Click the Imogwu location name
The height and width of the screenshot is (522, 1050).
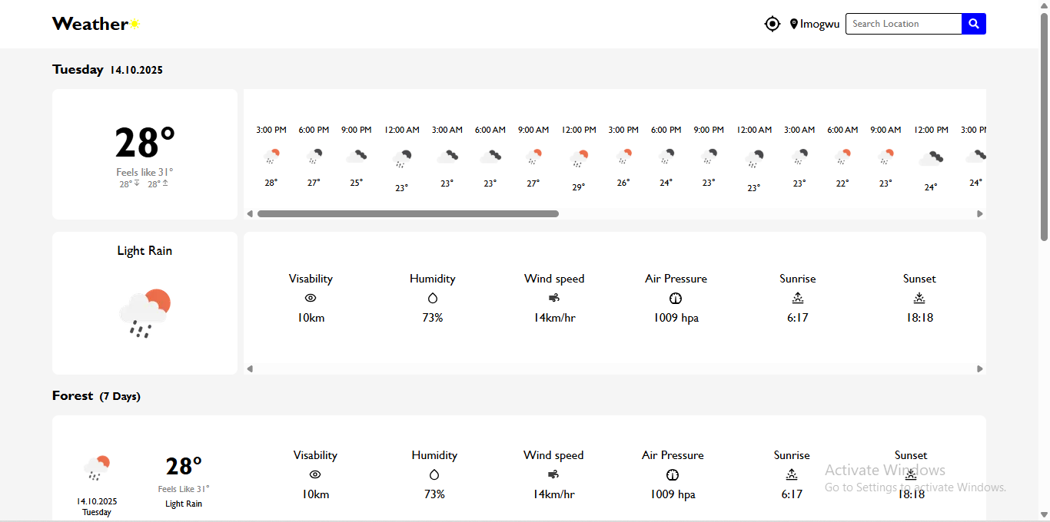click(x=820, y=24)
